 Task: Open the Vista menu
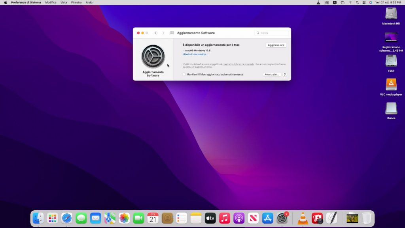(64, 2)
